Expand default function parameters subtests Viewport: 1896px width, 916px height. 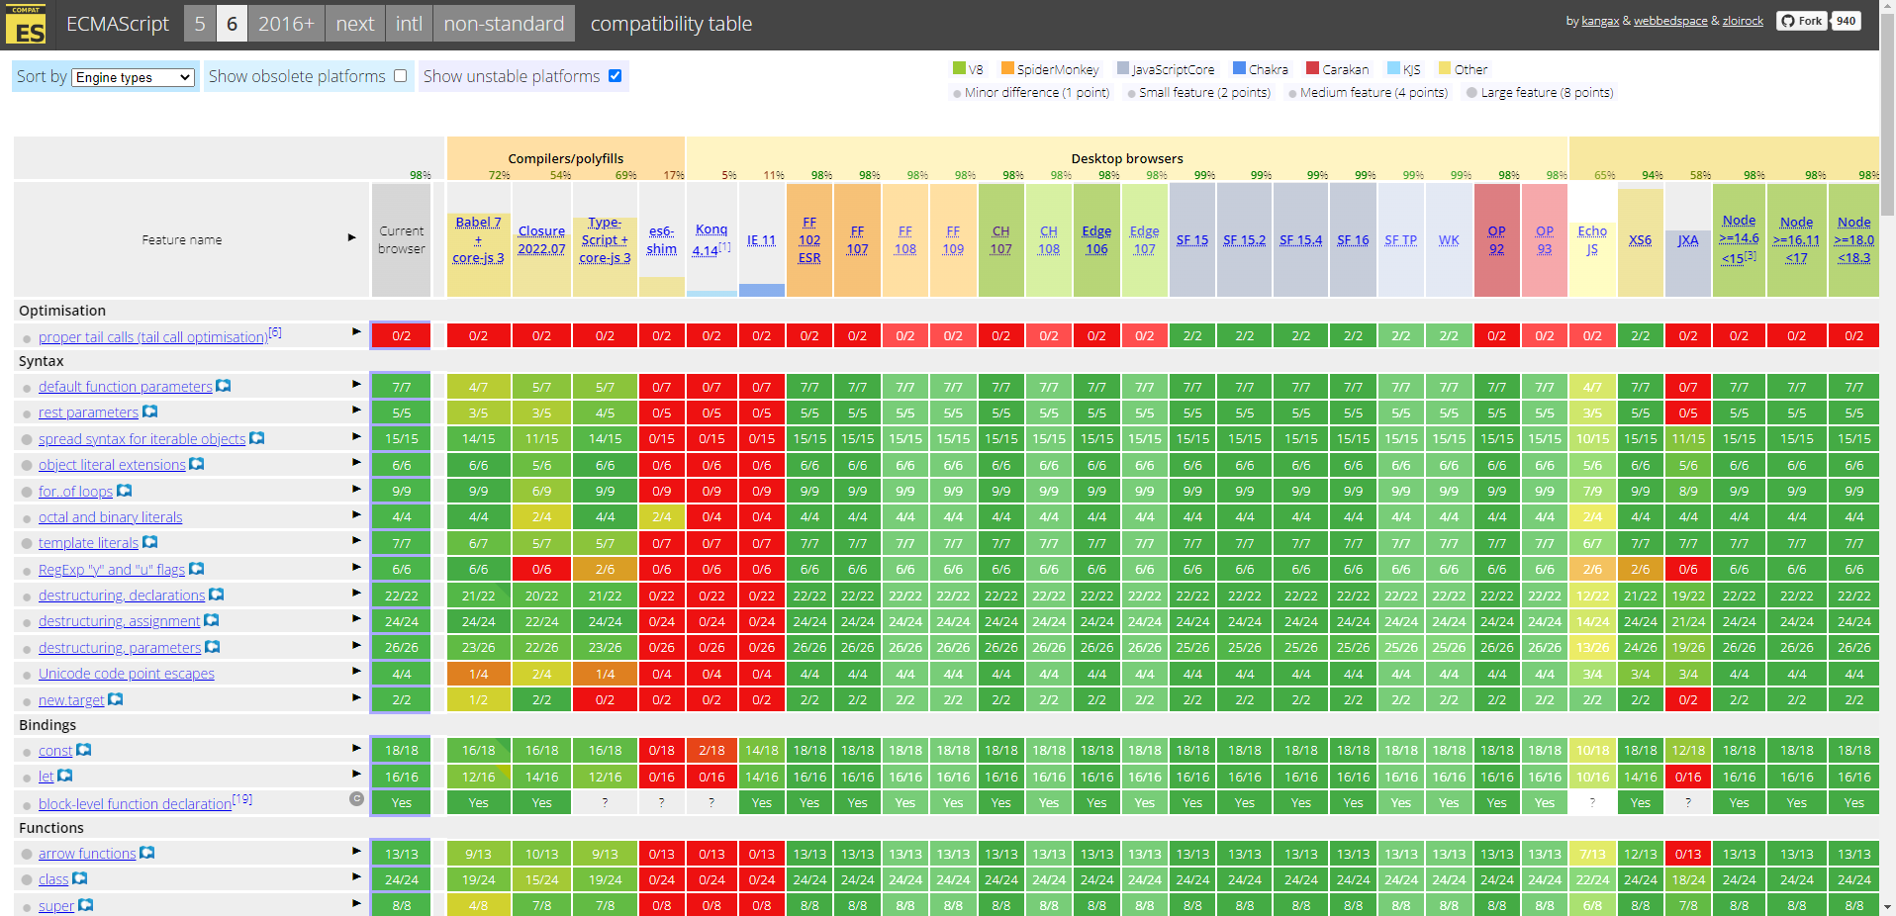tap(356, 384)
